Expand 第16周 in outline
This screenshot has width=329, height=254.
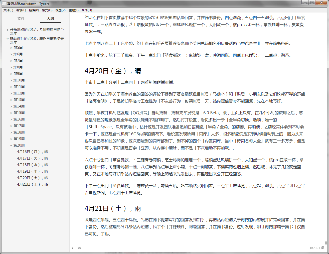[x=11, y=119]
